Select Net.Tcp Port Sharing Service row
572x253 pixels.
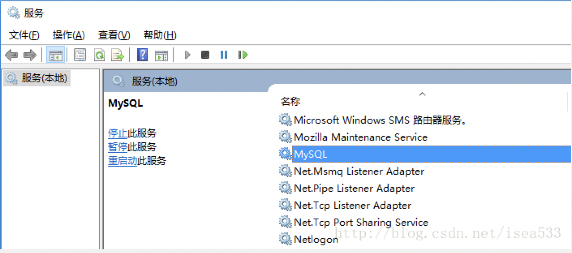coord(424,222)
